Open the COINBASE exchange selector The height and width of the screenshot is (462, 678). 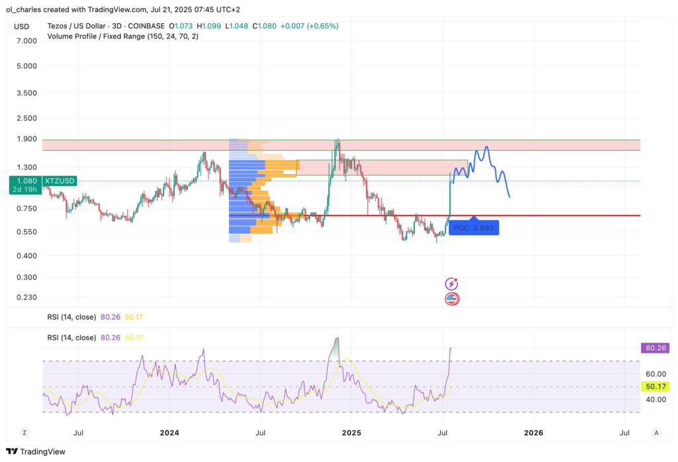click(x=147, y=26)
